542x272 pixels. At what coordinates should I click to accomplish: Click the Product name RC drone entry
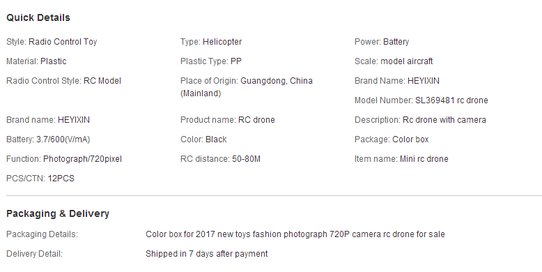click(227, 120)
